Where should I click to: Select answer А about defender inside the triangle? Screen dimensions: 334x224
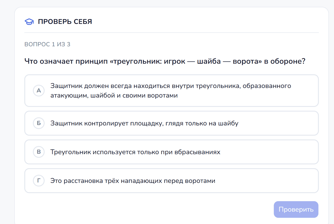171,90
